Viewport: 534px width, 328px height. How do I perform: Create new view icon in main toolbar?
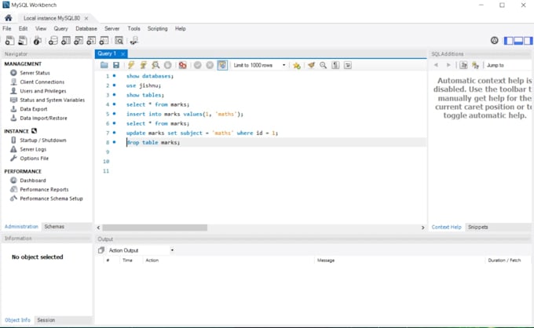pos(79,41)
